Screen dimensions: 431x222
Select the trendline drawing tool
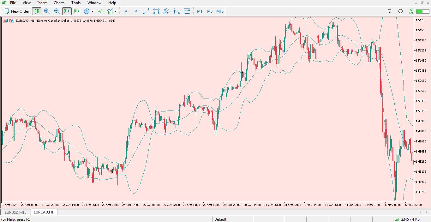(146, 11)
